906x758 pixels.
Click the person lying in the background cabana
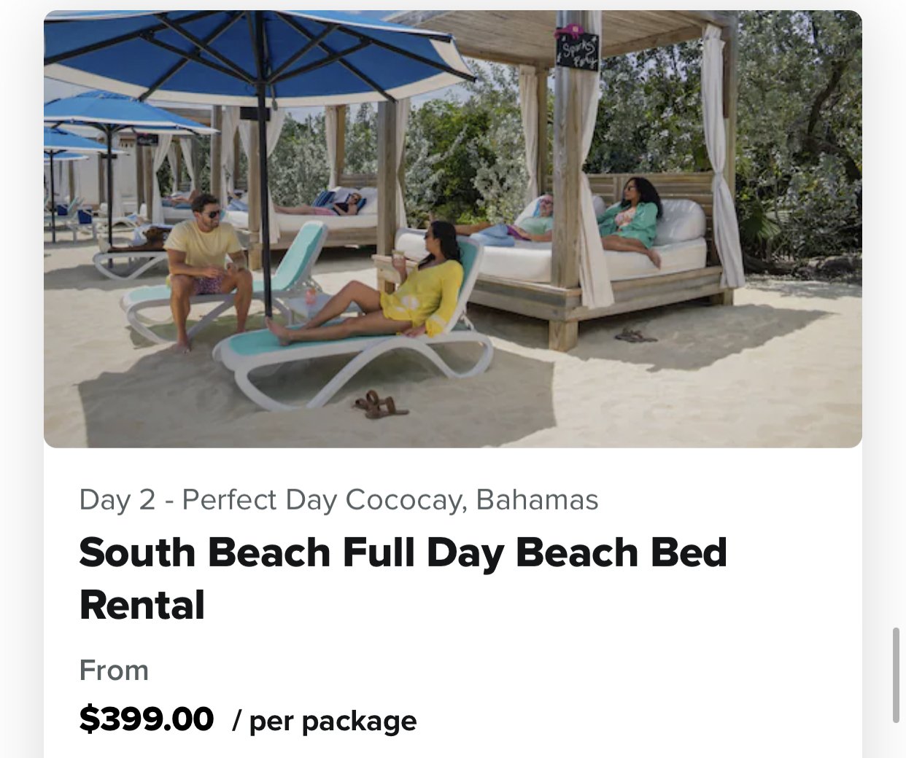pyautogui.click(x=321, y=207)
